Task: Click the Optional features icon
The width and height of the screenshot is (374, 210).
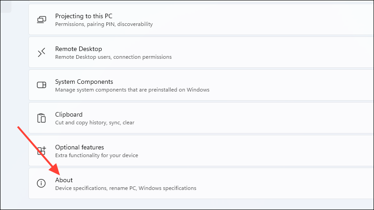Action: [x=42, y=151]
